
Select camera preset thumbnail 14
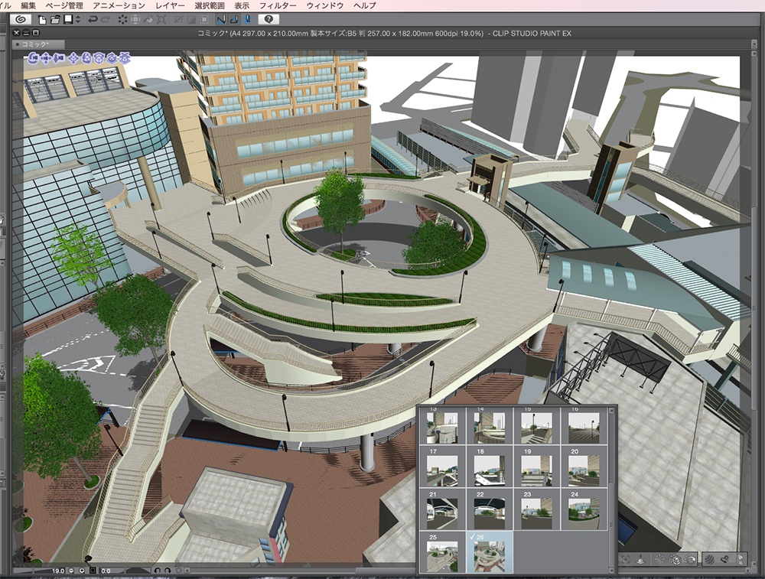pyautogui.click(x=490, y=425)
